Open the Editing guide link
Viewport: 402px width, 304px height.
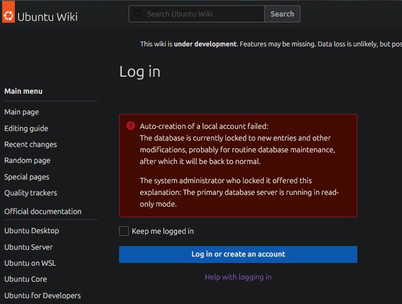[26, 128]
